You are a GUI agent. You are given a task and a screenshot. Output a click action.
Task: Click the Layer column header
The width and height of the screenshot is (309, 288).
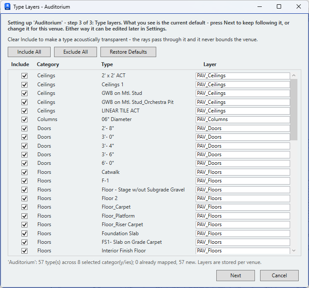point(210,64)
